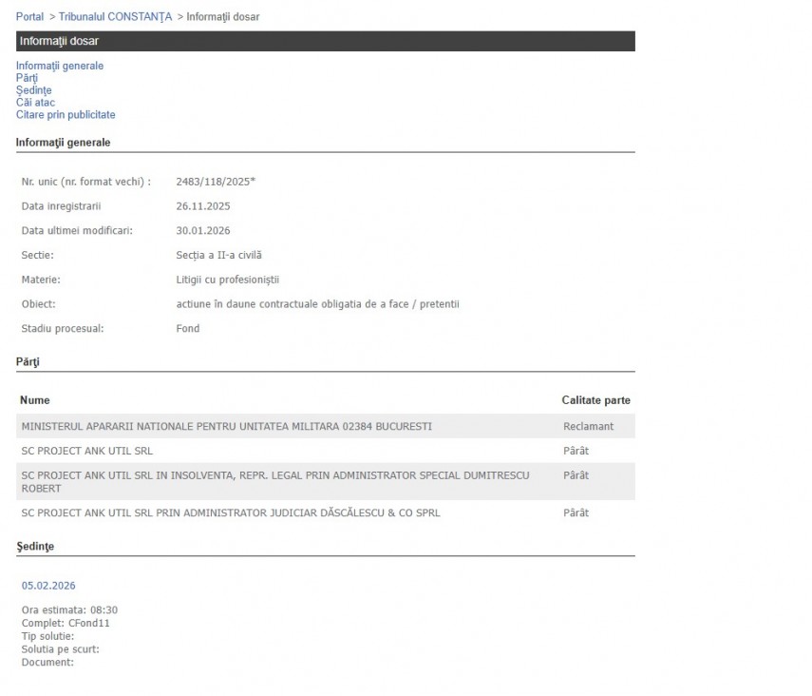Open the Căi atac navigation link
This screenshot has height=696, width=812.
pyautogui.click(x=35, y=103)
